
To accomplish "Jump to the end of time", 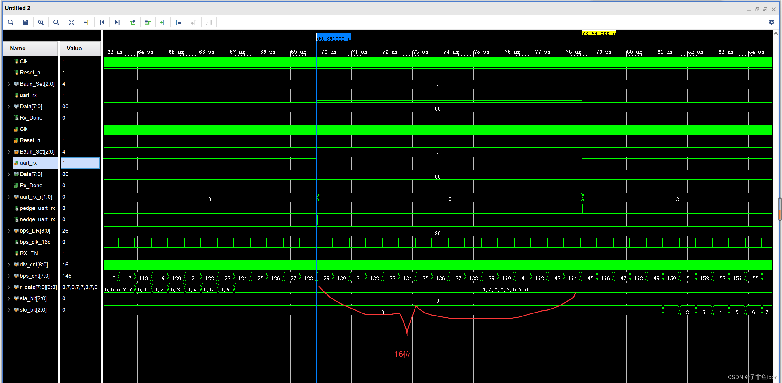I will pos(117,22).
